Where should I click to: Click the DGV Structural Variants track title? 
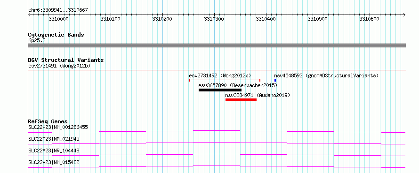(x=66, y=60)
